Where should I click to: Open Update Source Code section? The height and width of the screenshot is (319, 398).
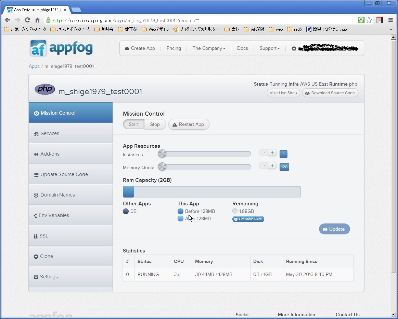(x=70, y=174)
